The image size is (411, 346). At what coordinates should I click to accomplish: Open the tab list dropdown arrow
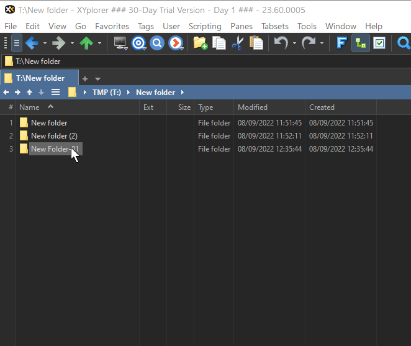pyautogui.click(x=97, y=79)
